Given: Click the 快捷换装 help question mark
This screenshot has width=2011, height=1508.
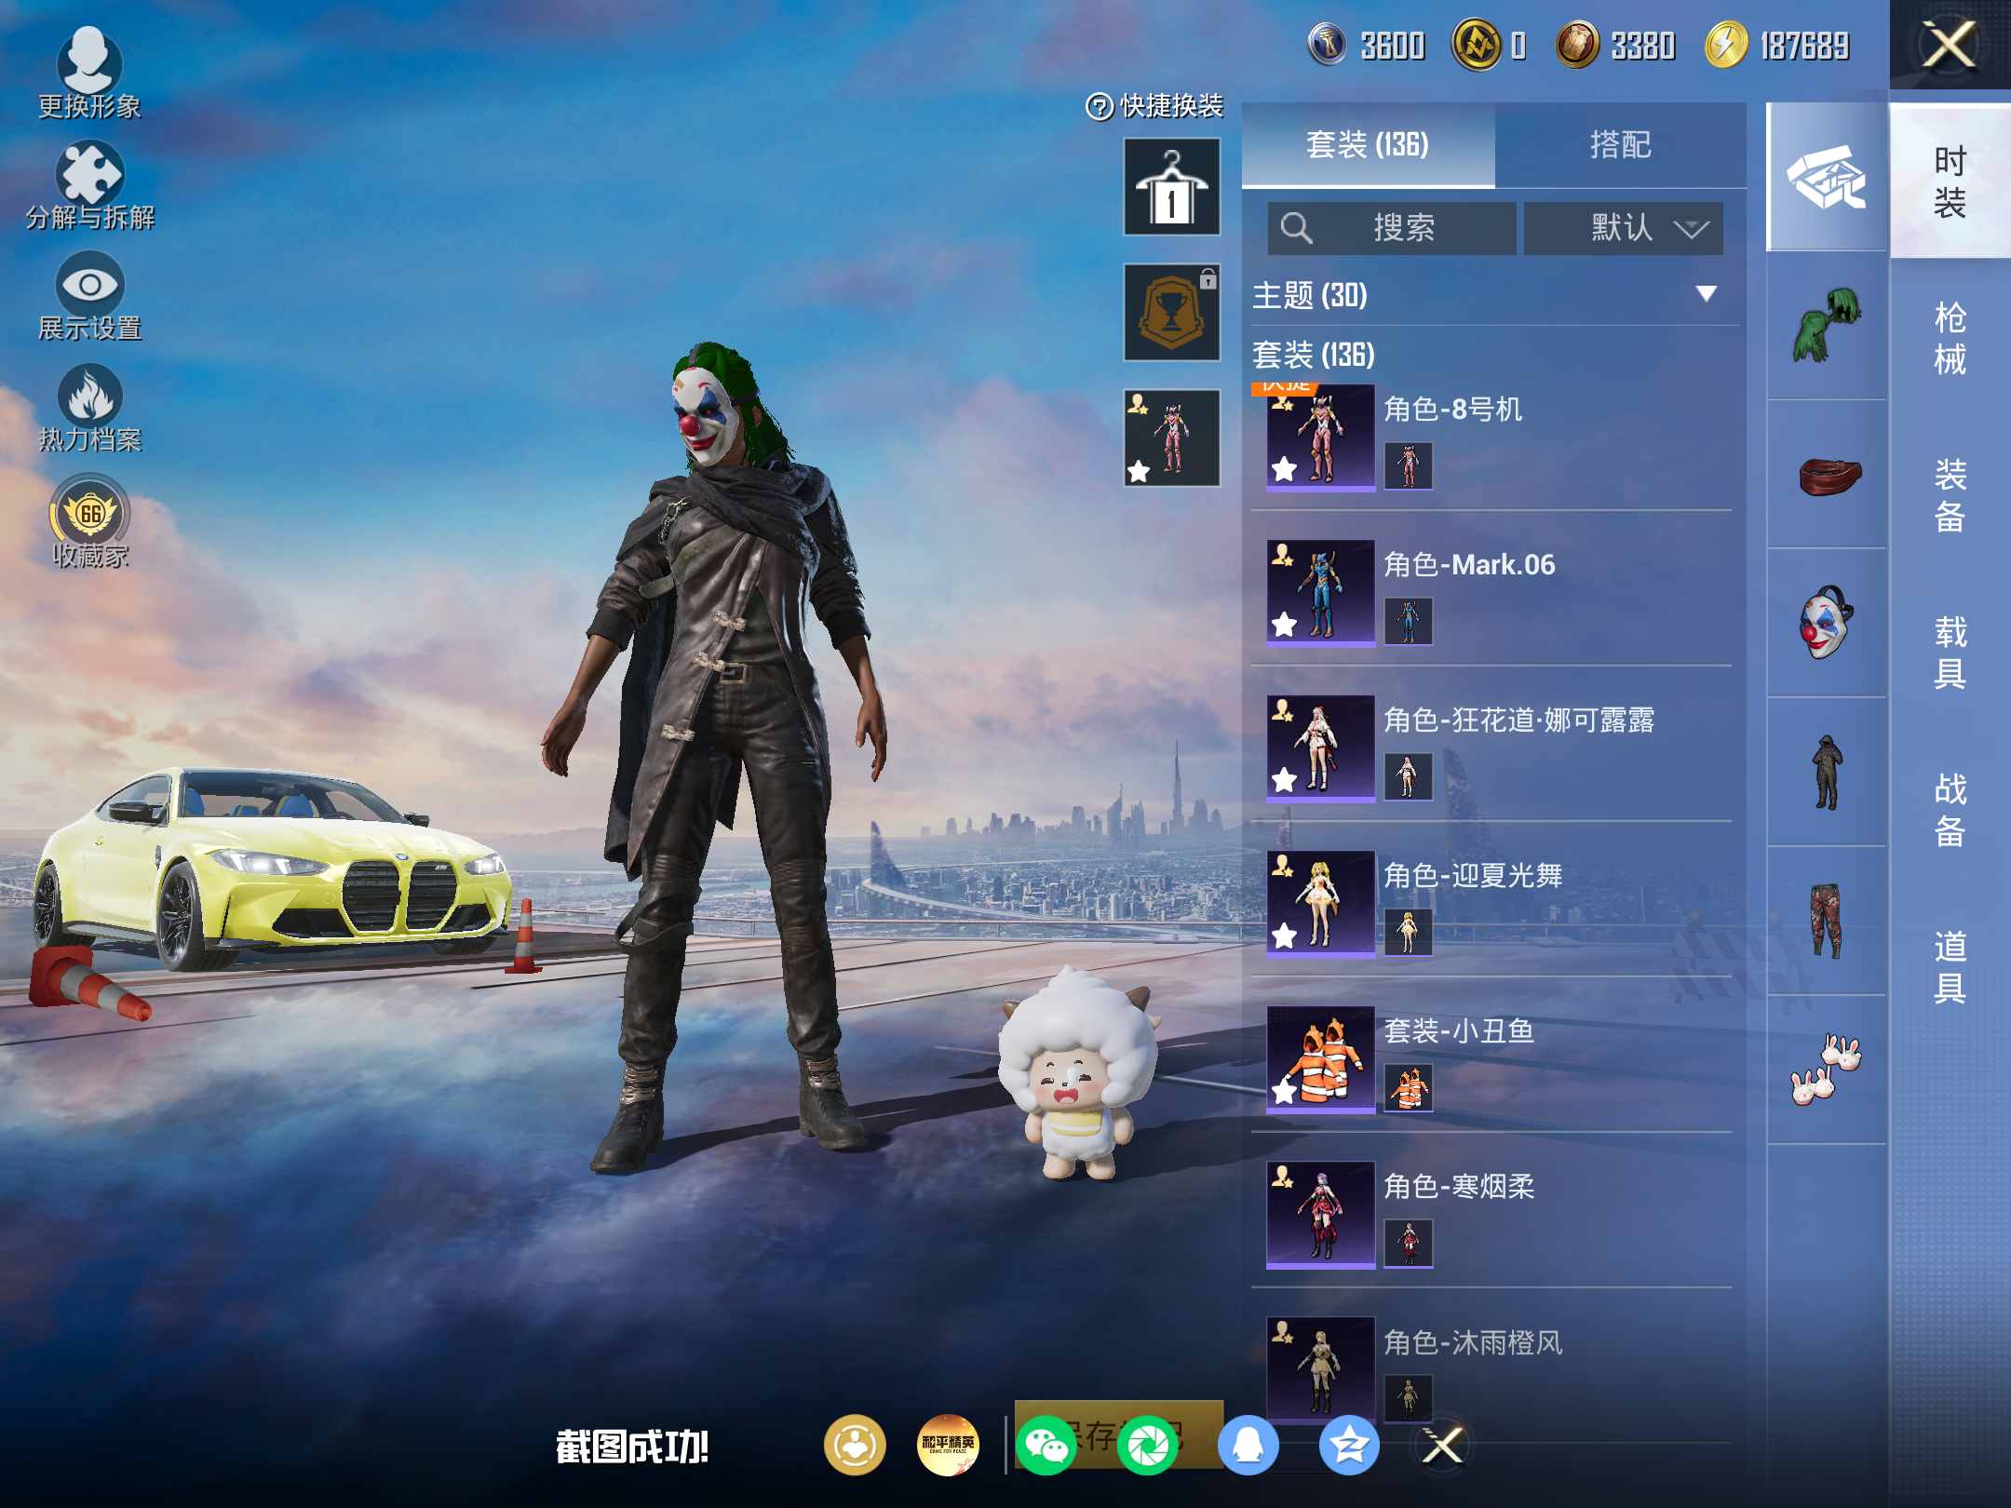Looking at the screenshot, I should 1100,107.
